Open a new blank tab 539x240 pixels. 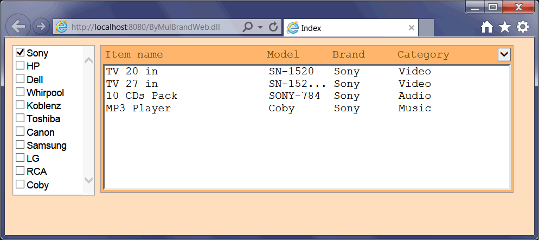click(x=426, y=28)
